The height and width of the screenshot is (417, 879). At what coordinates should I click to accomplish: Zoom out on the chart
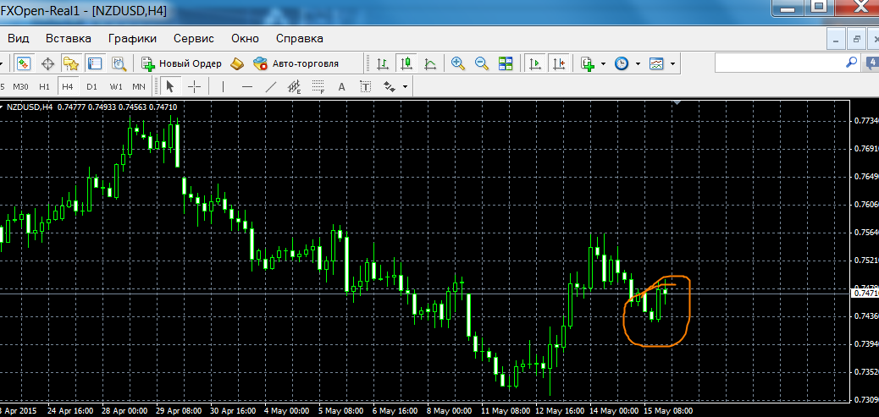click(x=482, y=63)
